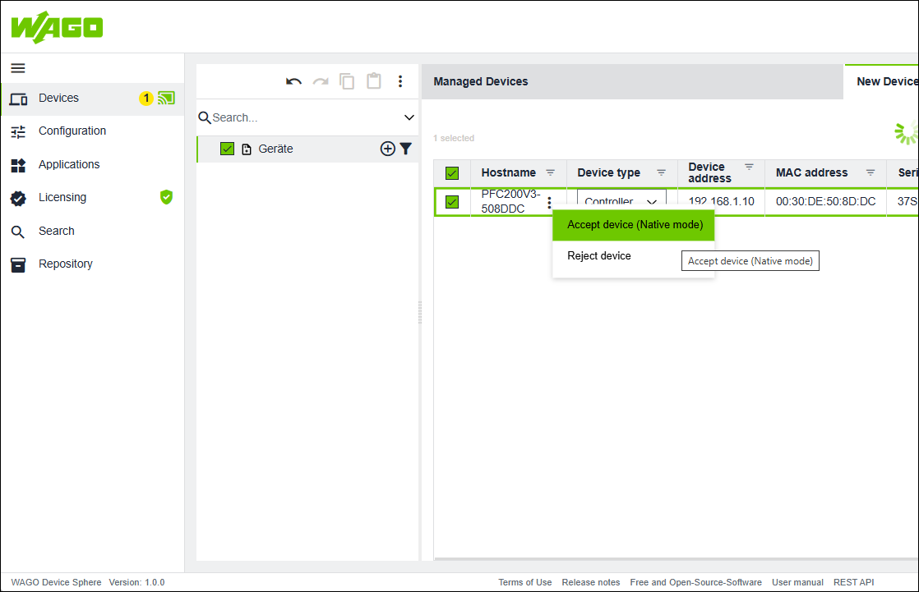Uncheck the Geräte tree checkbox
This screenshot has width=919, height=592.
[228, 149]
